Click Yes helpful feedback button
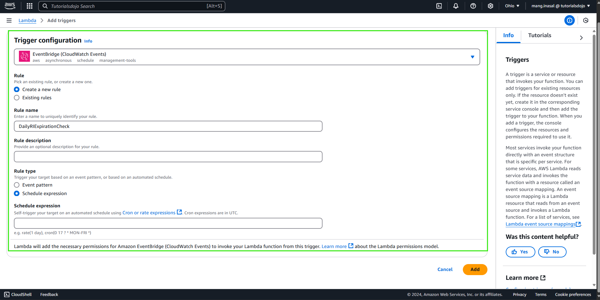Screen dimensions: 600x300 [520, 252]
